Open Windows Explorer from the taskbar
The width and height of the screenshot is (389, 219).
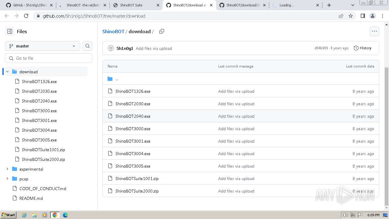coord(34,215)
